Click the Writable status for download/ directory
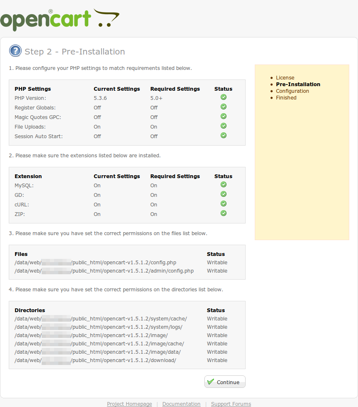This screenshot has width=358, height=407. (217, 360)
